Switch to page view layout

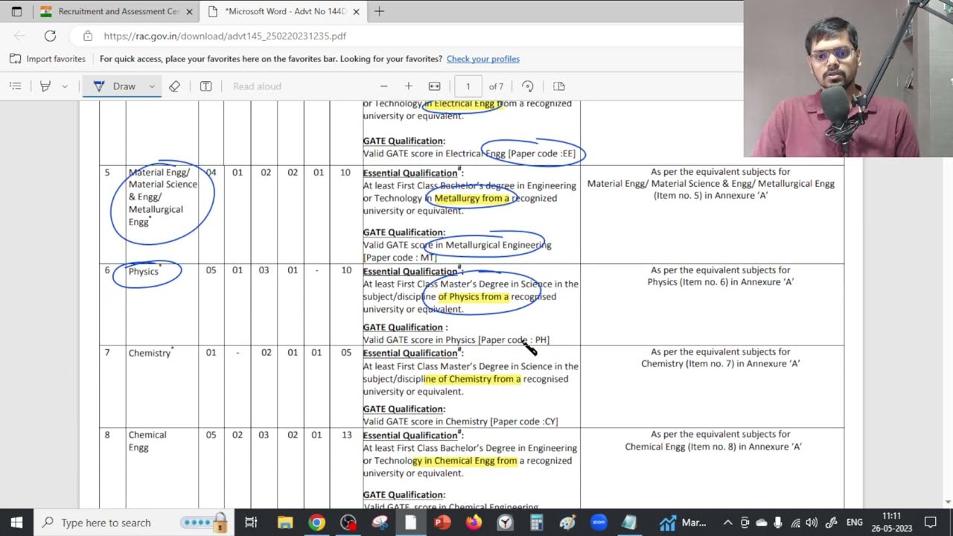pos(560,86)
